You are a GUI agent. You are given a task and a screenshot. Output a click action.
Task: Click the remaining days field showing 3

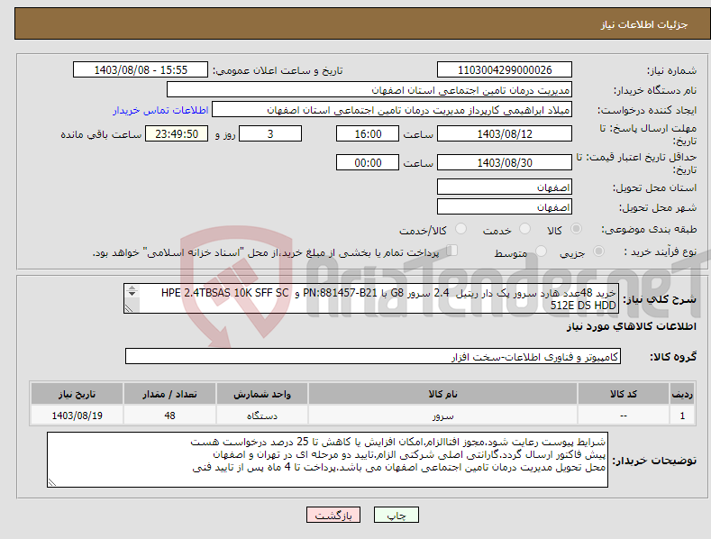pyautogui.click(x=270, y=133)
